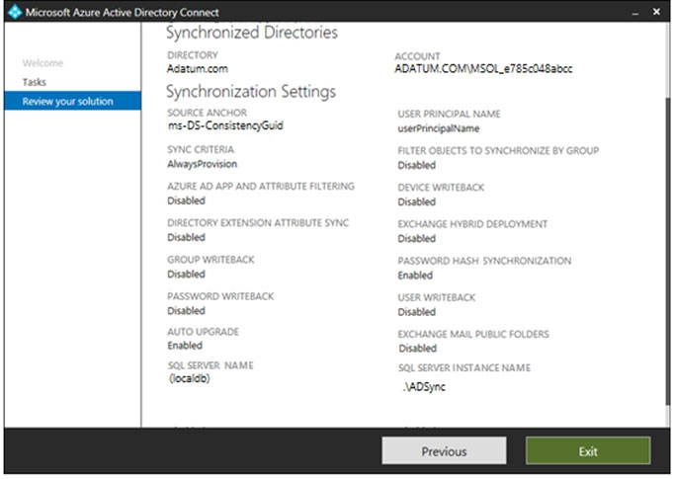The image size is (673, 479).
Task: Click the vertical scrollbar thumb
Action: point(667,251)
